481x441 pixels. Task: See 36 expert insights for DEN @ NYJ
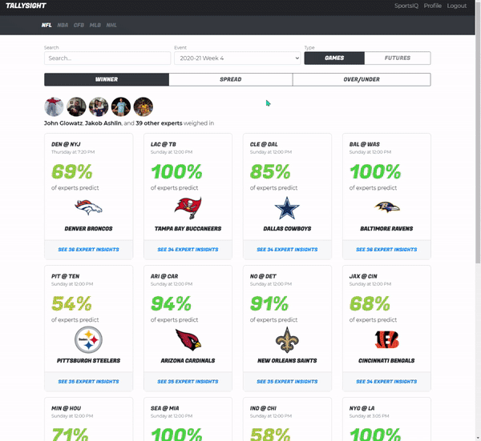(89, 250)
